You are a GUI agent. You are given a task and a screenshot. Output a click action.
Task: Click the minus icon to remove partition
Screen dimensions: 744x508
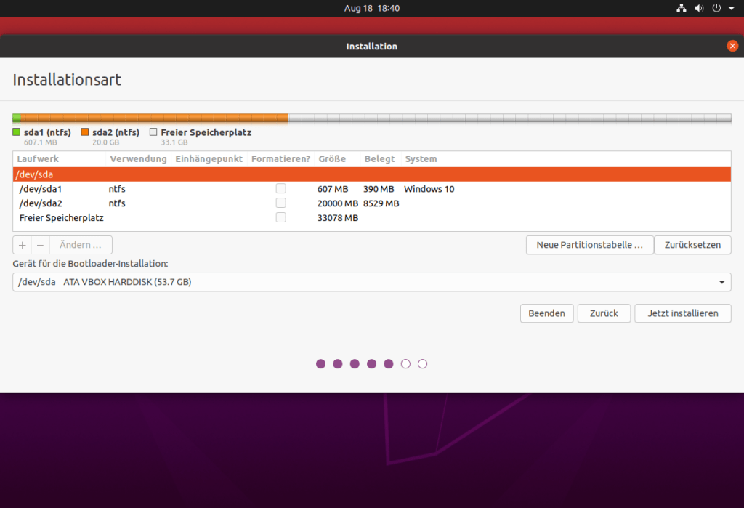40,245
